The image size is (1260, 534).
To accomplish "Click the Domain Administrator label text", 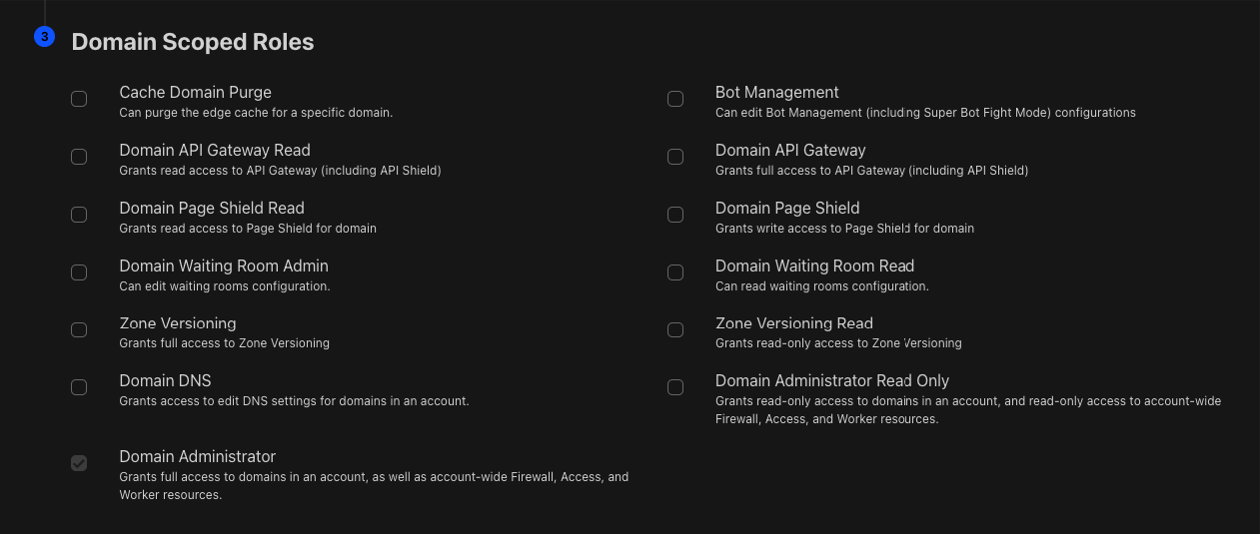I will [197, 456].
